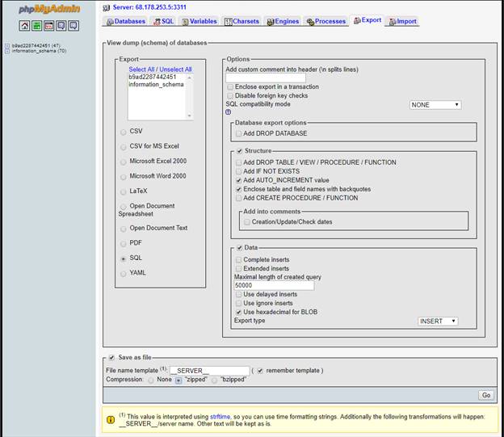Viewport: 504px width, 437px height.
Task: Open the Export tab
Action: (x=367, y=20)
